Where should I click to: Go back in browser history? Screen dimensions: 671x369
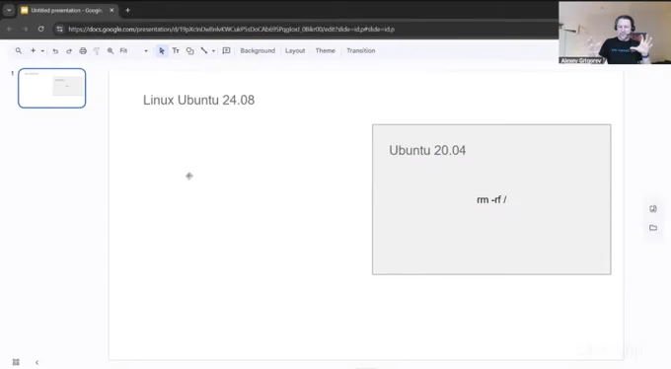tap(10, 29)
